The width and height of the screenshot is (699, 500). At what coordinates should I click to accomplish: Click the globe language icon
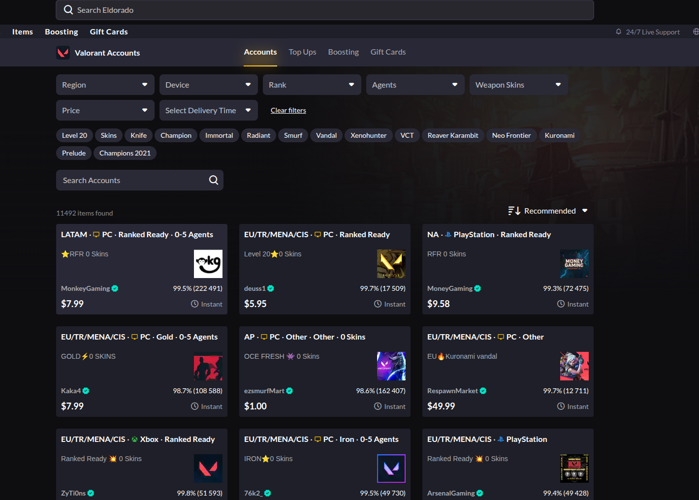[696, 32]
